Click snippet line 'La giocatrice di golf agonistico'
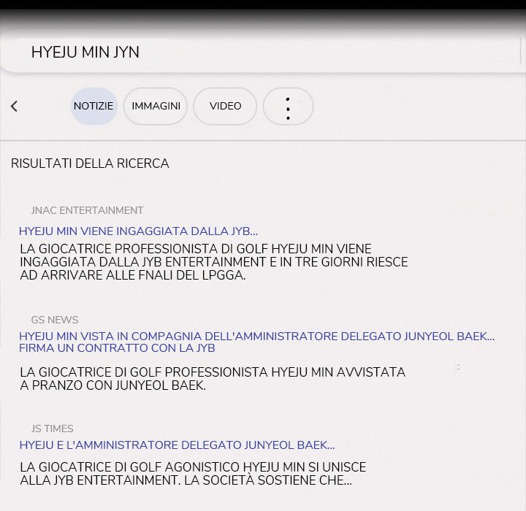This screenshot has height=511, width=526. (193, 467)
